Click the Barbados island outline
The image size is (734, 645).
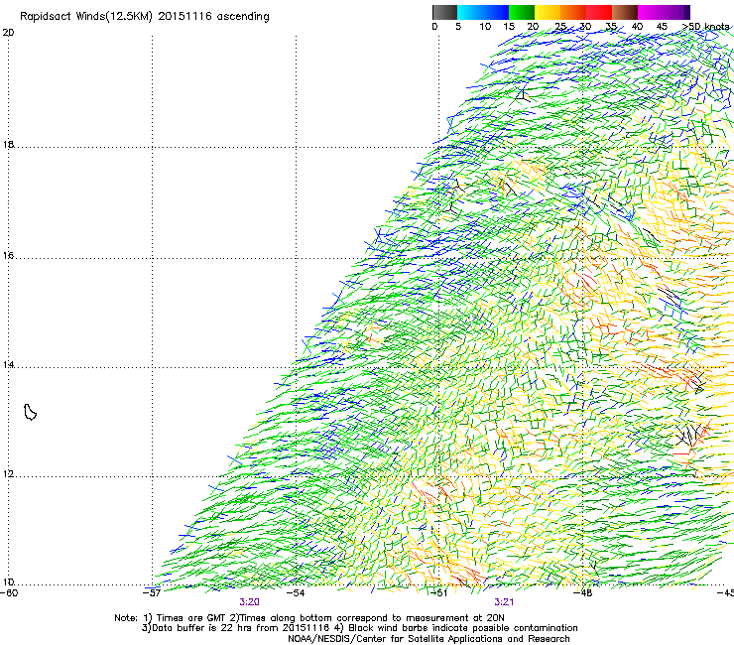click(30, 412)
